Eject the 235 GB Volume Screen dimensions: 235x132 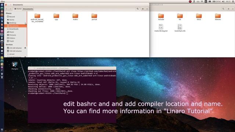pyautogui.click(x=25, y=48)
